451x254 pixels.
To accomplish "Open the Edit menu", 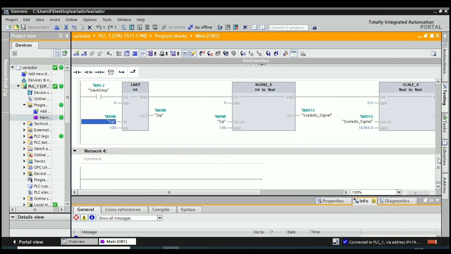I will point(27,20).
